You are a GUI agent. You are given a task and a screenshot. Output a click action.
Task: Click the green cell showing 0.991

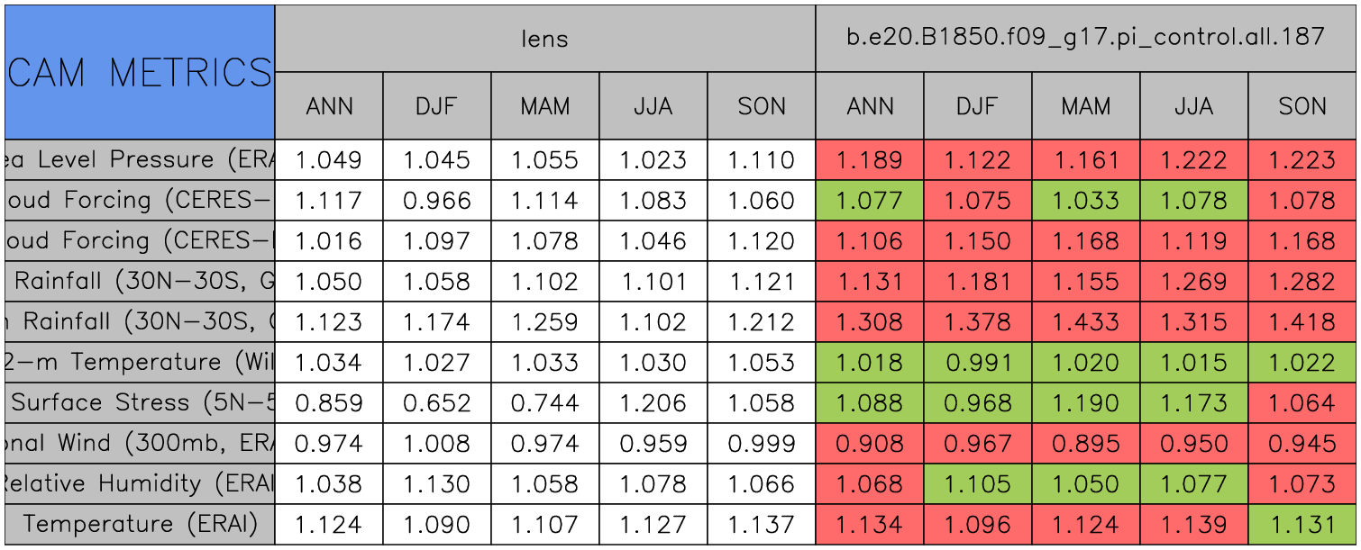[x=977, y=363]
